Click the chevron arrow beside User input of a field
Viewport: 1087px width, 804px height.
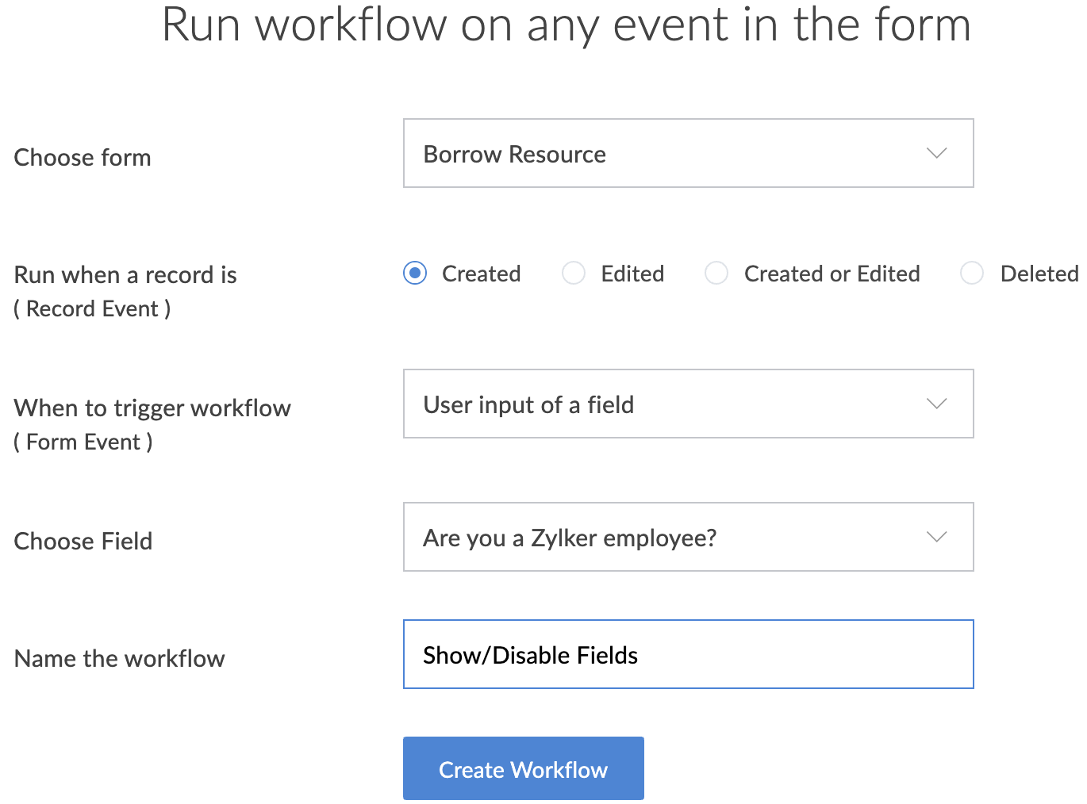coord(936,404)
